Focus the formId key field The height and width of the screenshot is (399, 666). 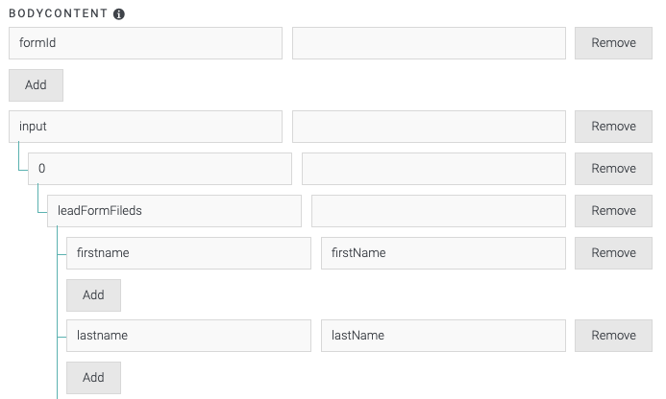(145, 43)
